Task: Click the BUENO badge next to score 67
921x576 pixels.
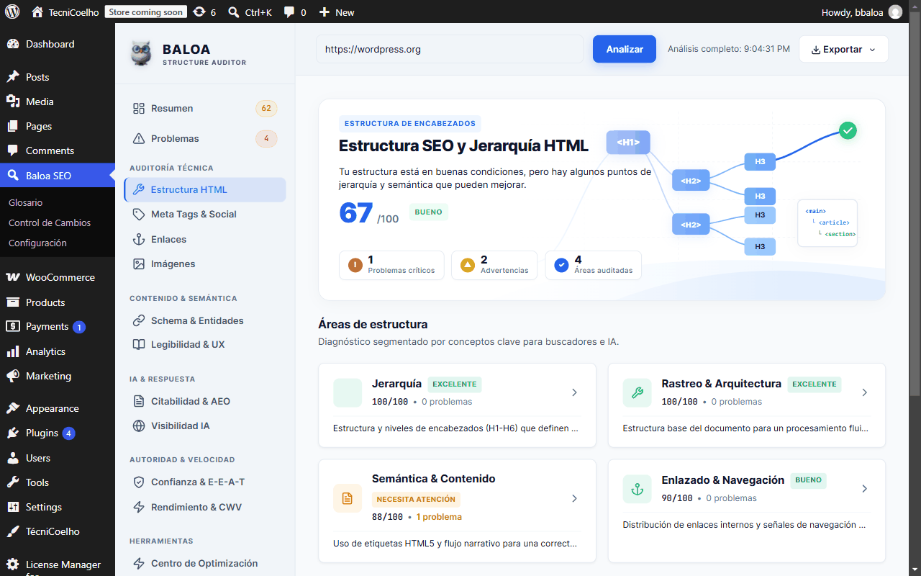Action: pos(429,212)
